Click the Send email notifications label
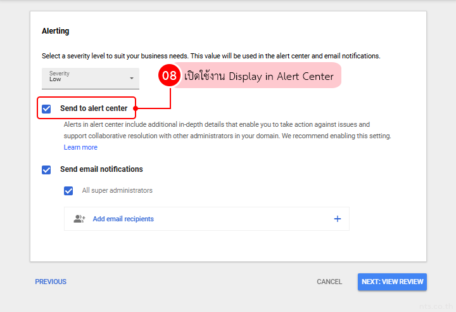 pos(101,169)
